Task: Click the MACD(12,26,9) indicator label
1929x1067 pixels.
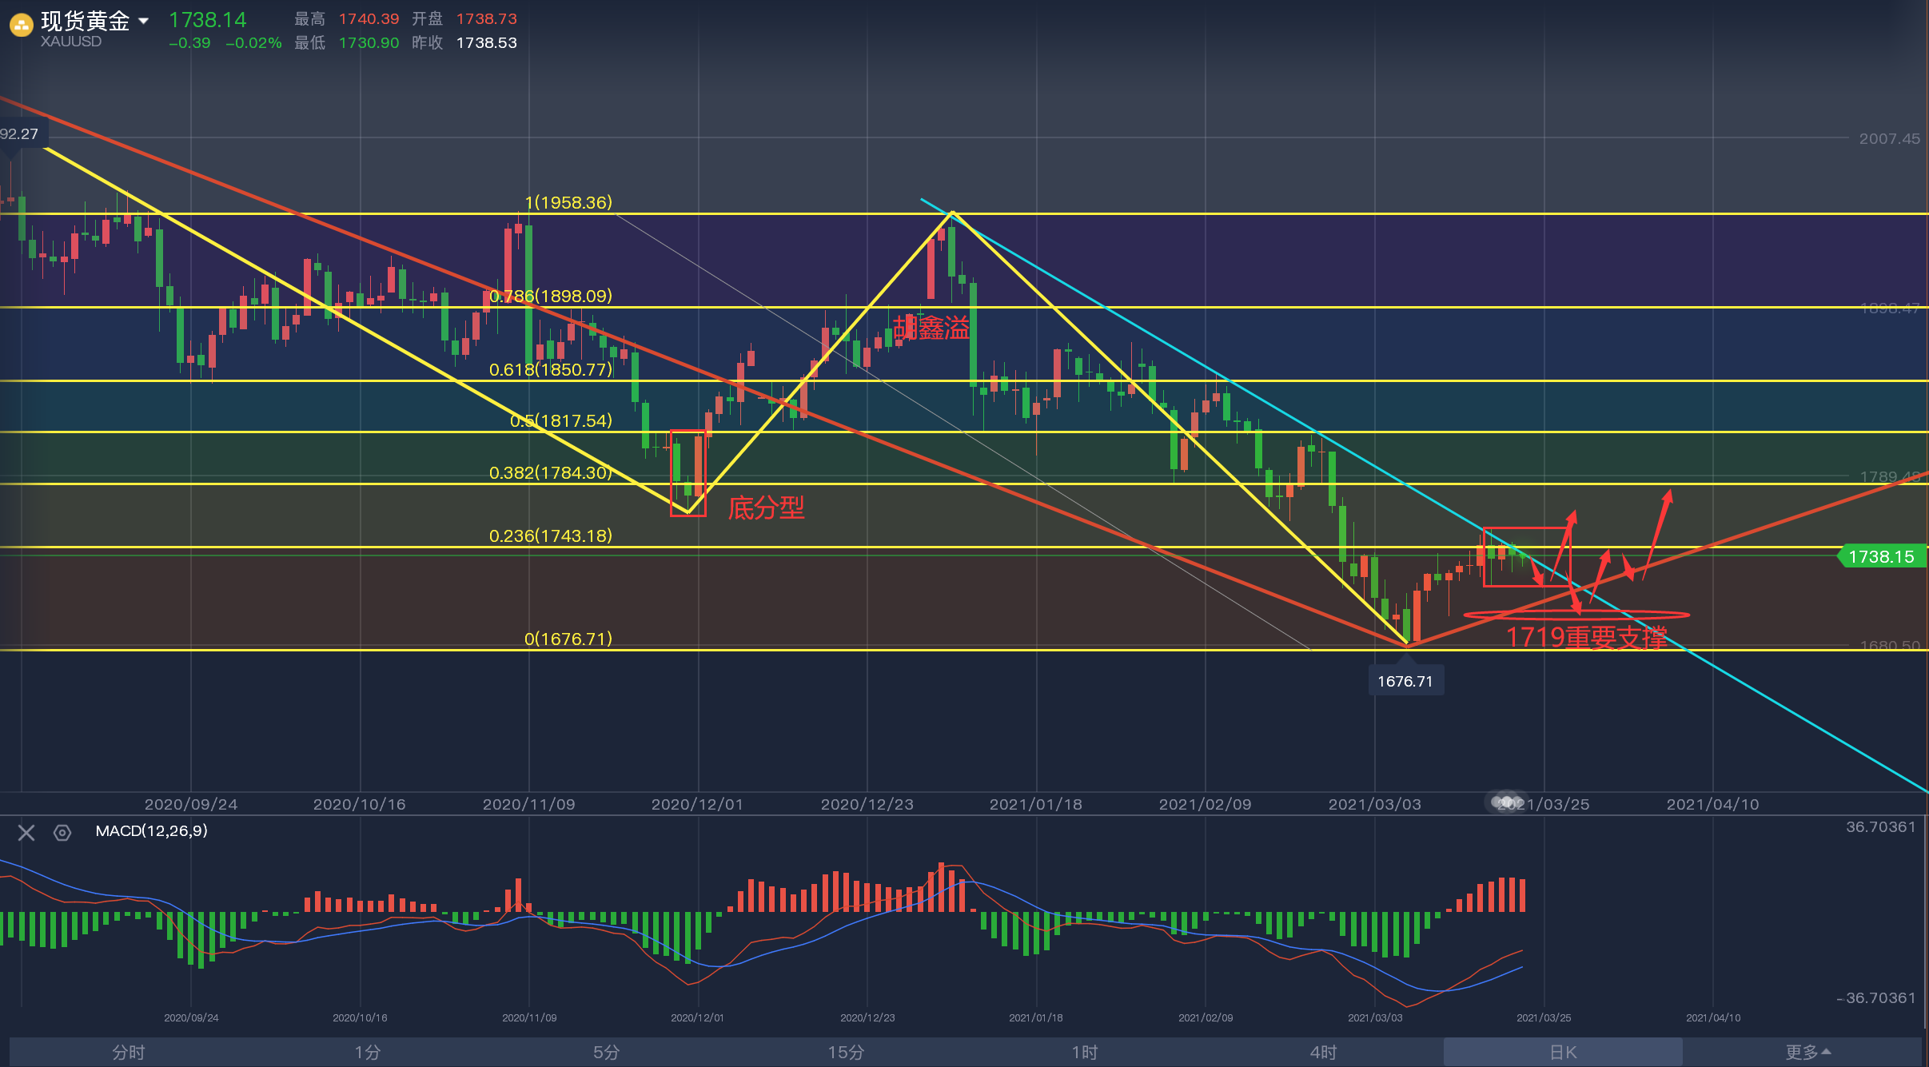Action: (151, 831)
